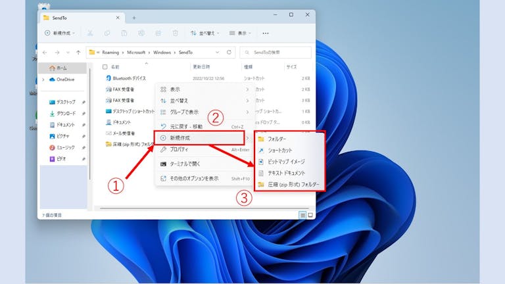Click Windows in the address breadcrumb
The width and height of the screenshot is (505, 284).
162,53
